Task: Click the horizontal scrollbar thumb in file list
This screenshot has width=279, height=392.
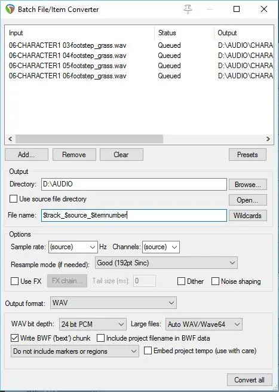Action: 89,139
